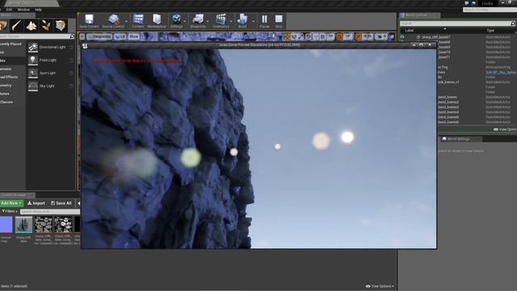Open the viewport options arrow menu
The width and height of the screenshot is (517, 291).
point(82,36)
